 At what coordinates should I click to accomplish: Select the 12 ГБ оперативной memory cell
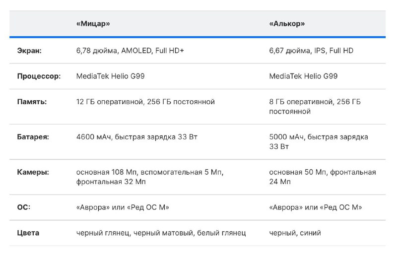pos(145,102)
